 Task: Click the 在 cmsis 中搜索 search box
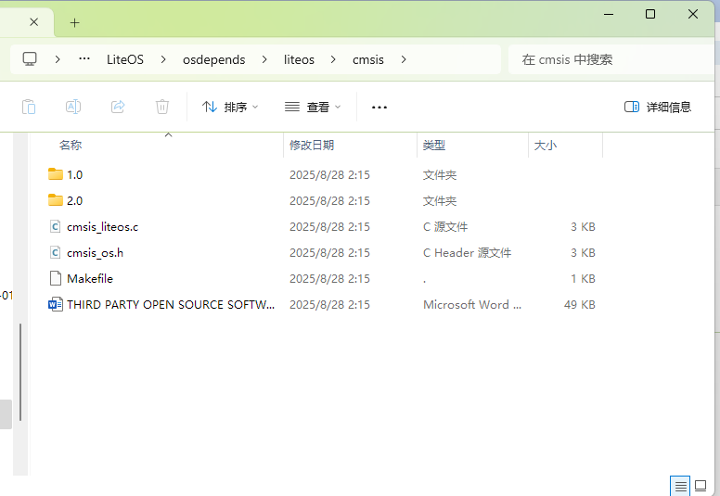coord(611,59)
